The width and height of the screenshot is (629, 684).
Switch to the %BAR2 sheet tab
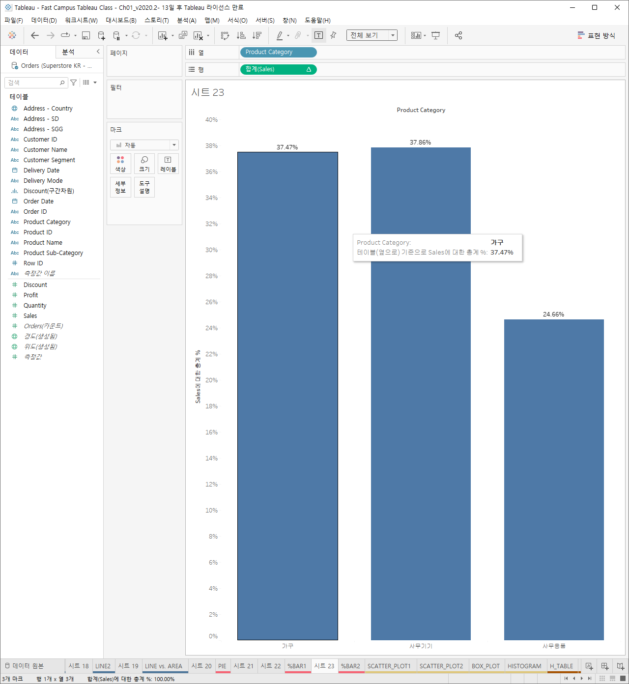click(350, 666)
